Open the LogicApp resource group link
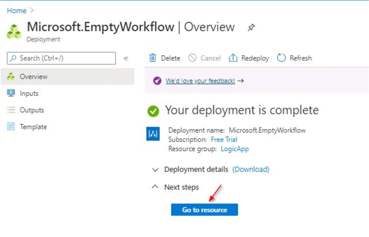Viewport: 369px width, 237px height. 235,149
